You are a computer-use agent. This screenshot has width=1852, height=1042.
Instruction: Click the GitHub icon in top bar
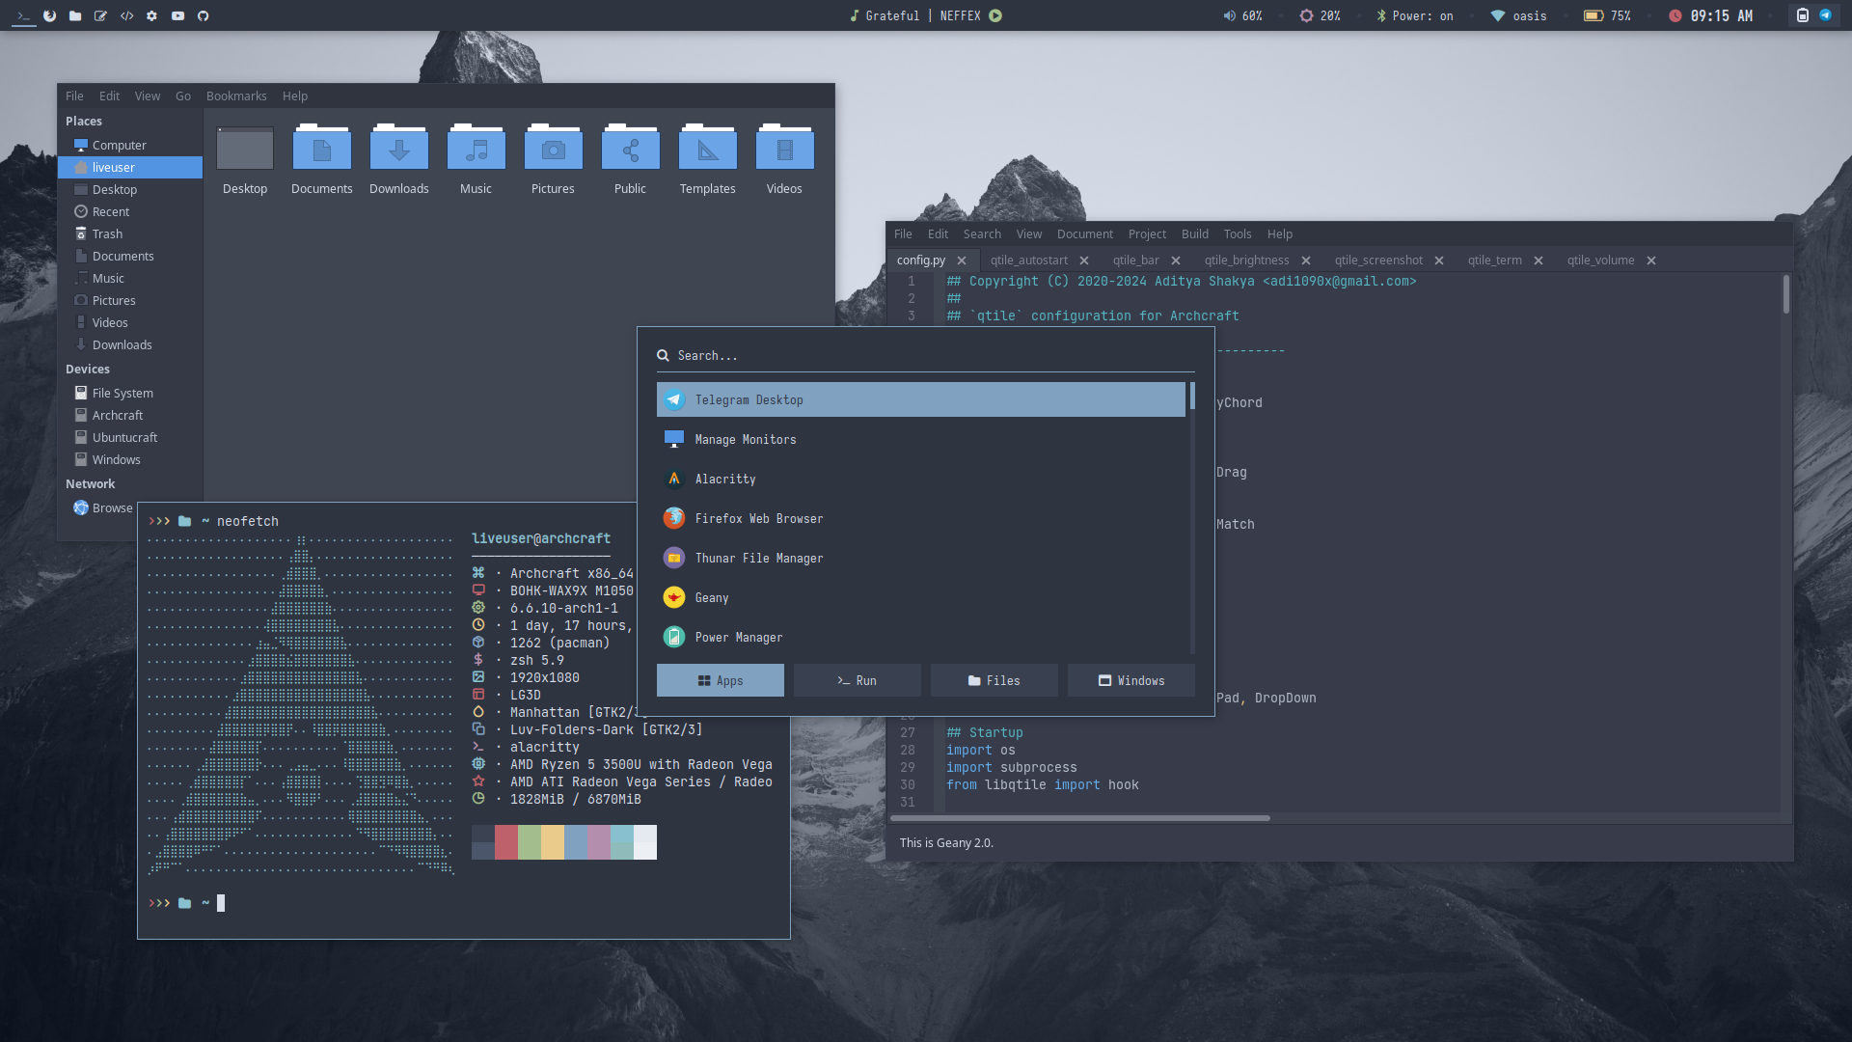tap(203, 15)
